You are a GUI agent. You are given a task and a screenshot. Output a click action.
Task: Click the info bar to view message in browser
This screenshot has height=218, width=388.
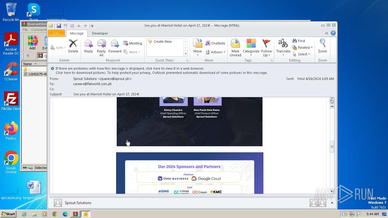point(130,68)
